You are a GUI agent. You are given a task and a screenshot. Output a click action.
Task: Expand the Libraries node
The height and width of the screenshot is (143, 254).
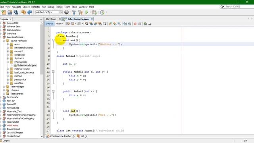[4, 90]
